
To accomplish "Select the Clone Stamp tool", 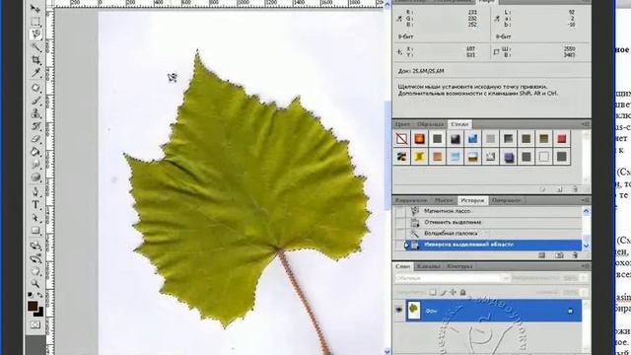I will coord(35,113).
